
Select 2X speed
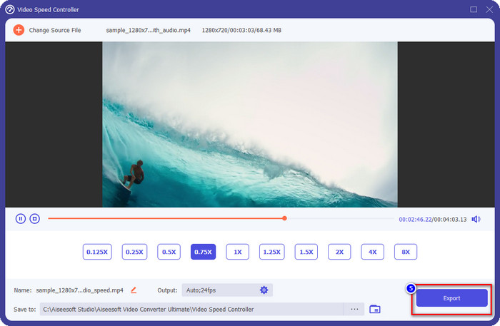point(339,252)
